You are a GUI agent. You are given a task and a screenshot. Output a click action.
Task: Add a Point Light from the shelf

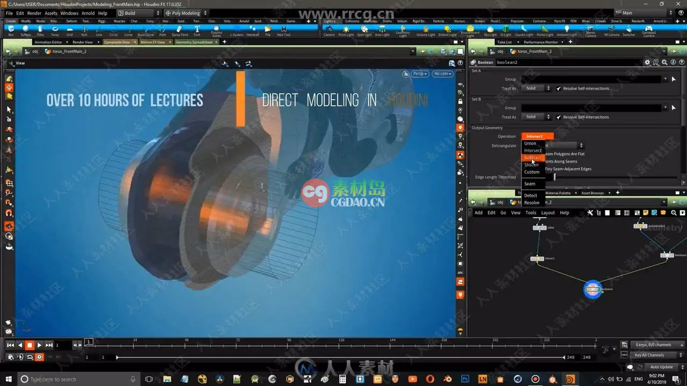346,31
